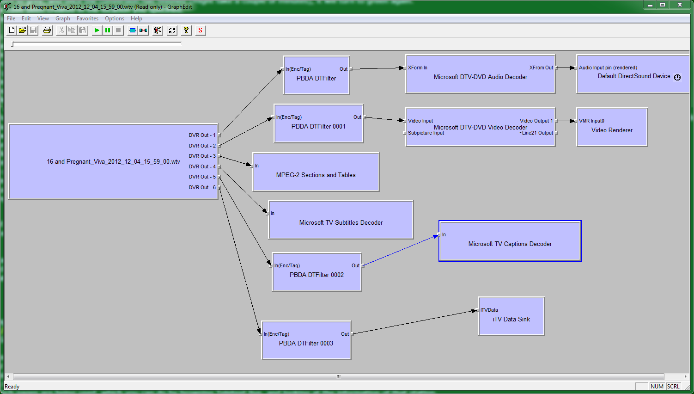Open the View menu
Screen dimensions: 694x394
tap(43, 18)
